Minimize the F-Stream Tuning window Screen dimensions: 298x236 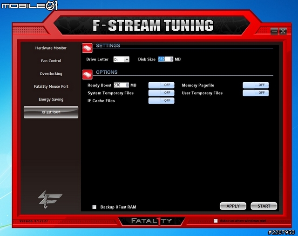tap(274, 31)
